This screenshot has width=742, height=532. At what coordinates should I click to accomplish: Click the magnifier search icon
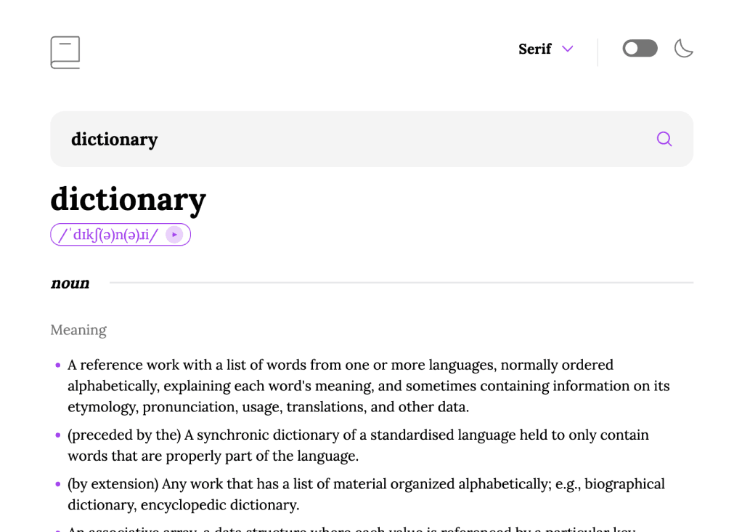click(664, 139)
